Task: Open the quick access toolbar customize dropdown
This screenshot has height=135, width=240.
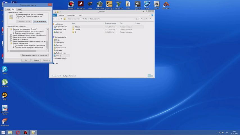Action: 60,12
